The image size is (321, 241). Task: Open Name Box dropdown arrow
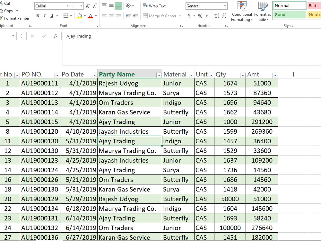pyautogui.click(x=13, y=36)
